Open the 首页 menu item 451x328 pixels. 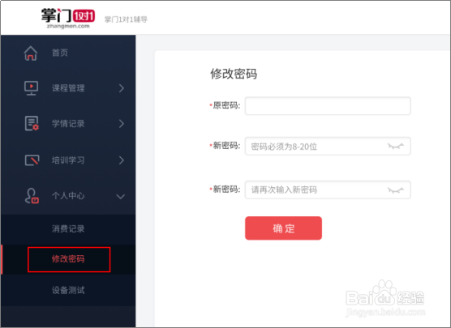[x=60, y=53]
